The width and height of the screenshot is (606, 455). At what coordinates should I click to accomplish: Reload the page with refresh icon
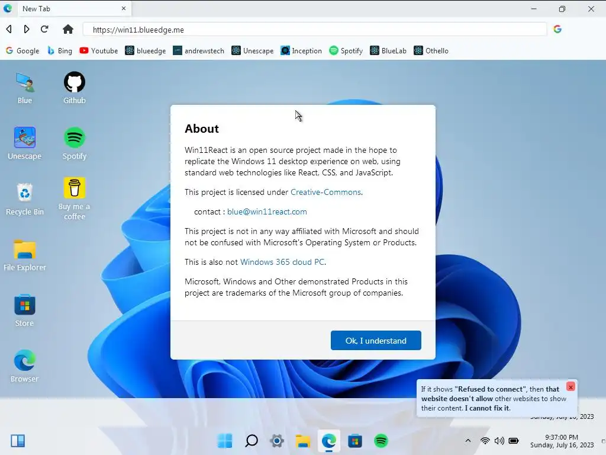click(x=44, y=29)
